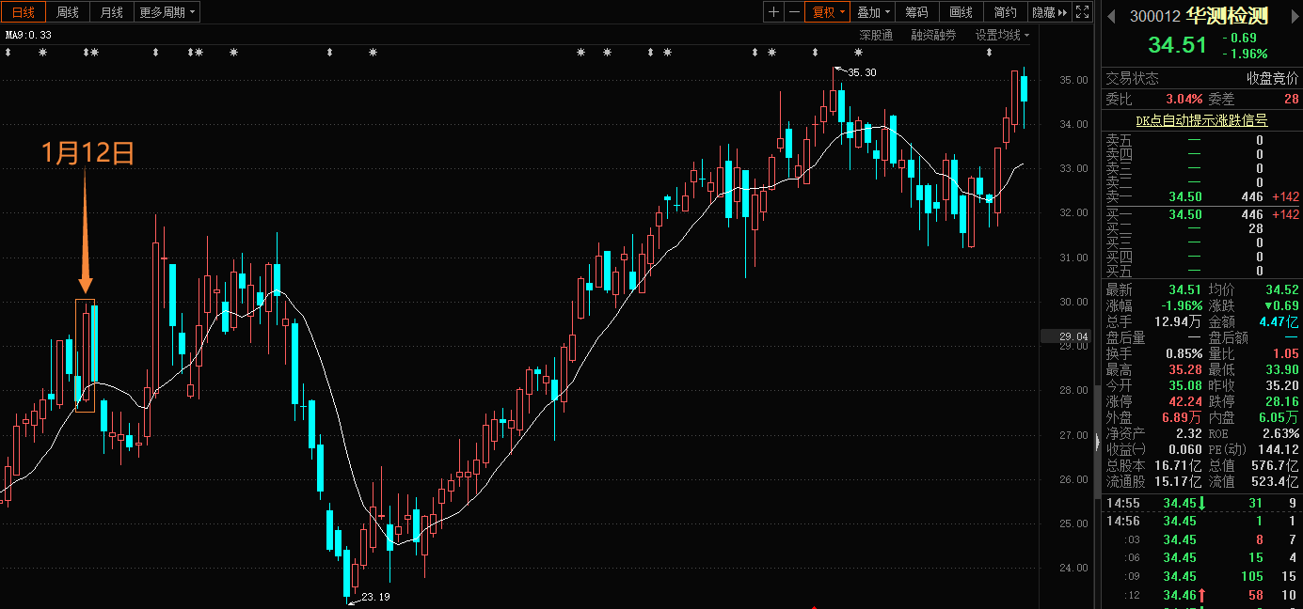
Task: Open DK点自动提示涨跌信号 link
Action: click(x=1201, y=120)
